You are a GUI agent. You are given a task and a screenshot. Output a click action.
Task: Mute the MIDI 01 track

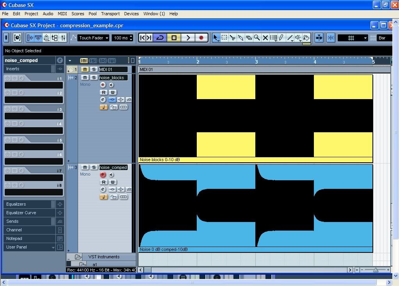pyautogui.click(x=85, y=69)
